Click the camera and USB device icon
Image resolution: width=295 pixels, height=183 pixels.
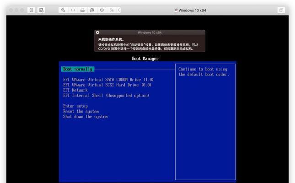(112, 10)
